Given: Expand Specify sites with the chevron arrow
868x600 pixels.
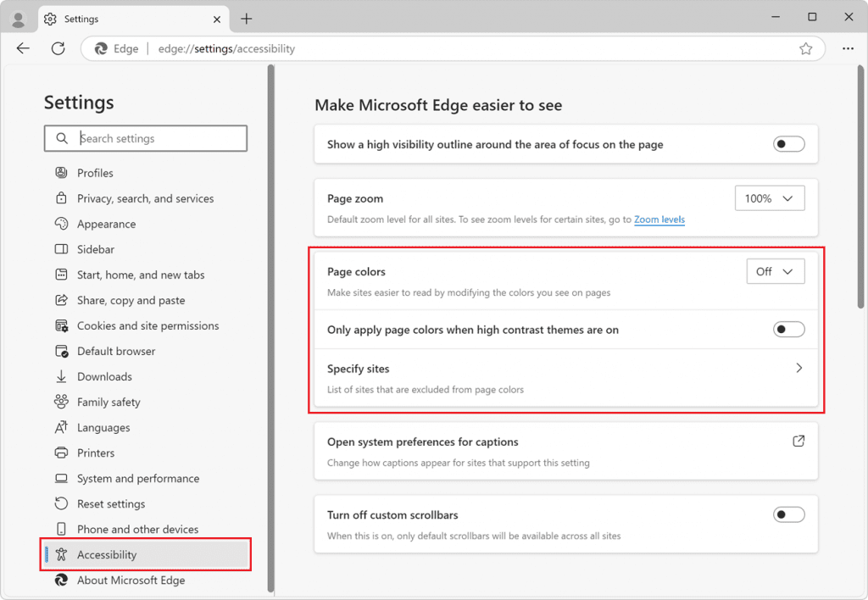Looking at the screenshot, I should tap(798, 368).
